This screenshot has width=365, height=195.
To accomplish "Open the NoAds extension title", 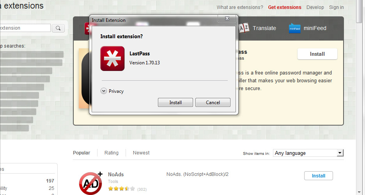I will pos(116,174).
